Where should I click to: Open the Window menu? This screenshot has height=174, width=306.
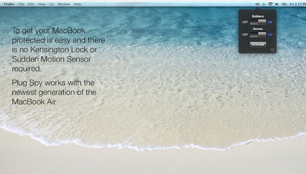[x=63, y=4]
